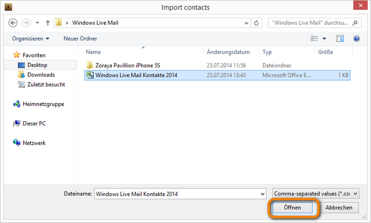Screen dimensions: 371x223
Task: Select Dieser PC in navigation pane
Action: (x=34, y=124)
